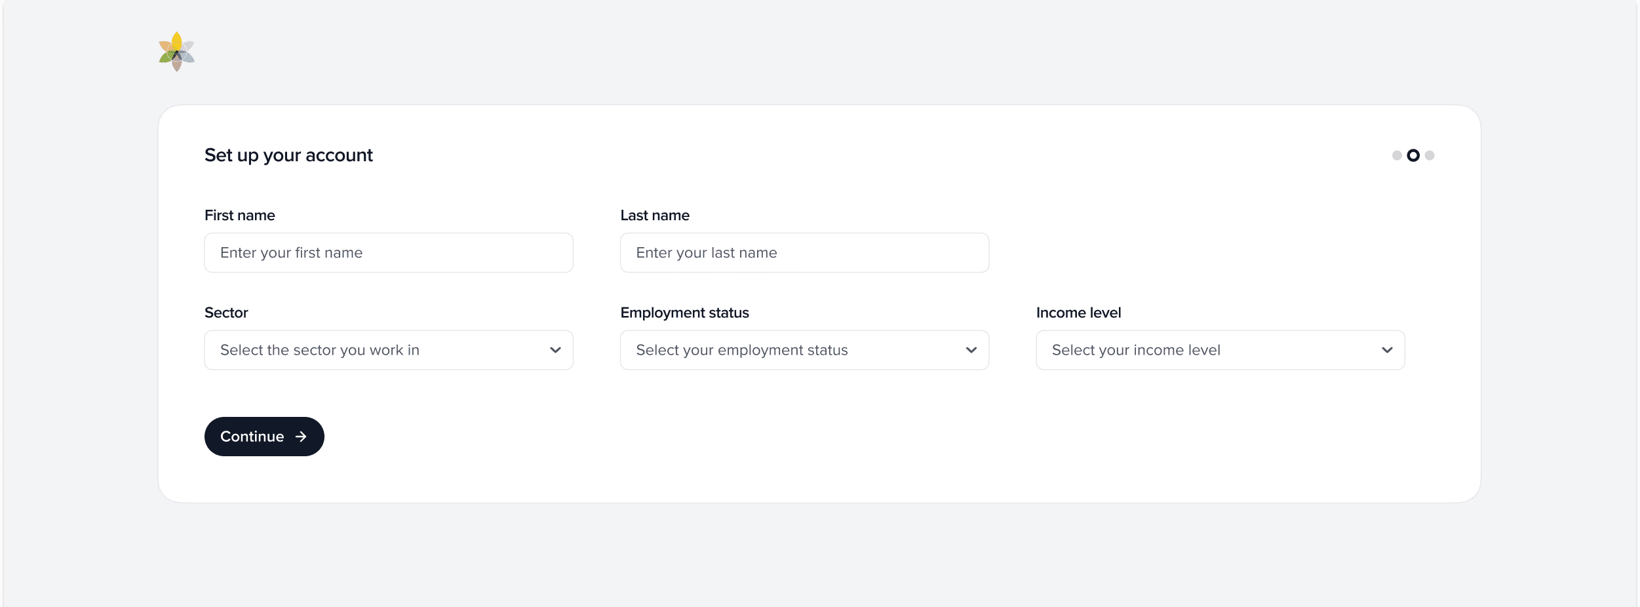Click inside the Enter your last name field
1640x607 pixels.
coord(804,252)
